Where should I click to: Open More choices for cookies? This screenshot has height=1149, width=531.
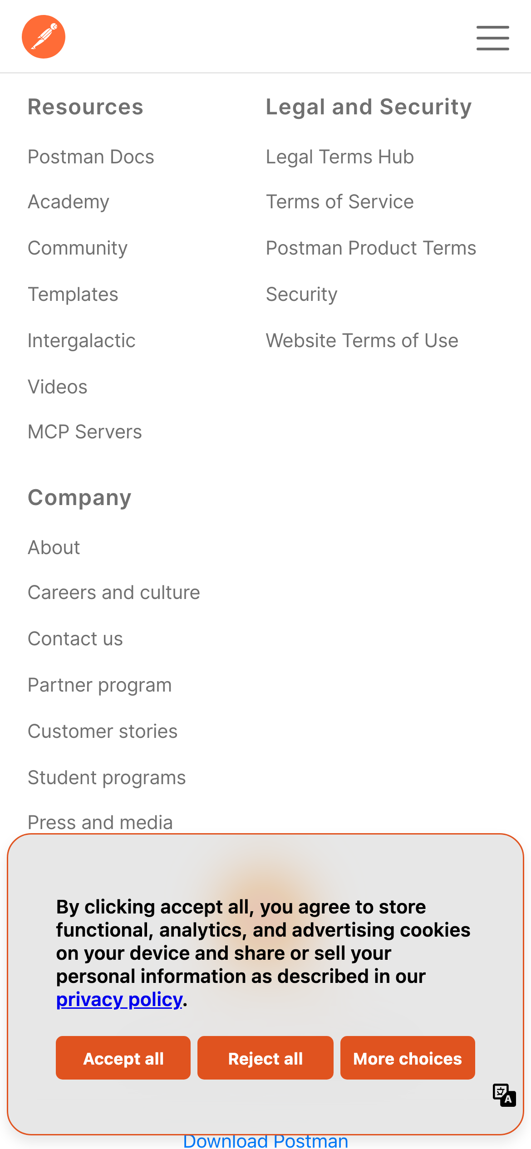407,1058
